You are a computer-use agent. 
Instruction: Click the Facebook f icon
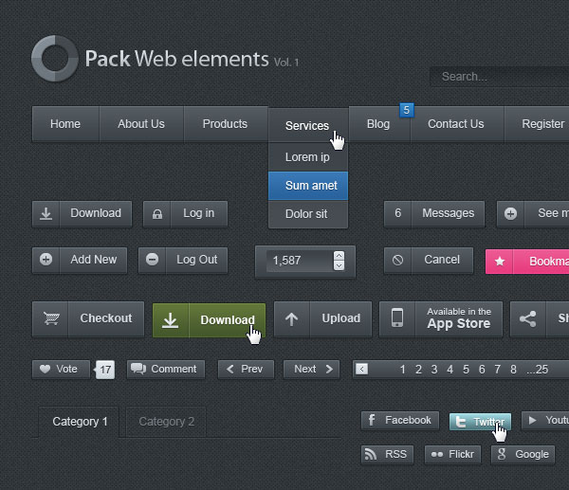pos(372,420)
